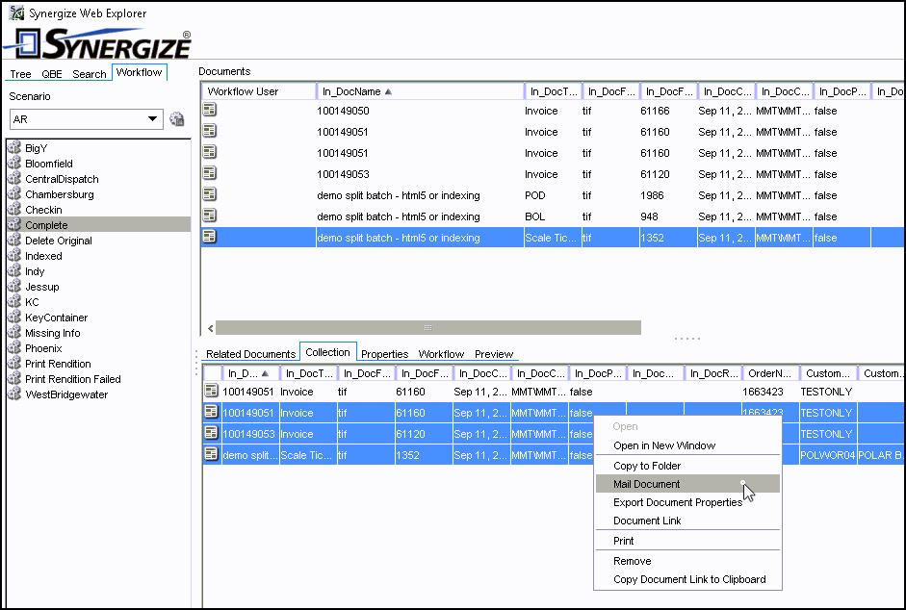Choose Print from the context menu
This screenshot has height=610, width=906.
click(687, 541)
